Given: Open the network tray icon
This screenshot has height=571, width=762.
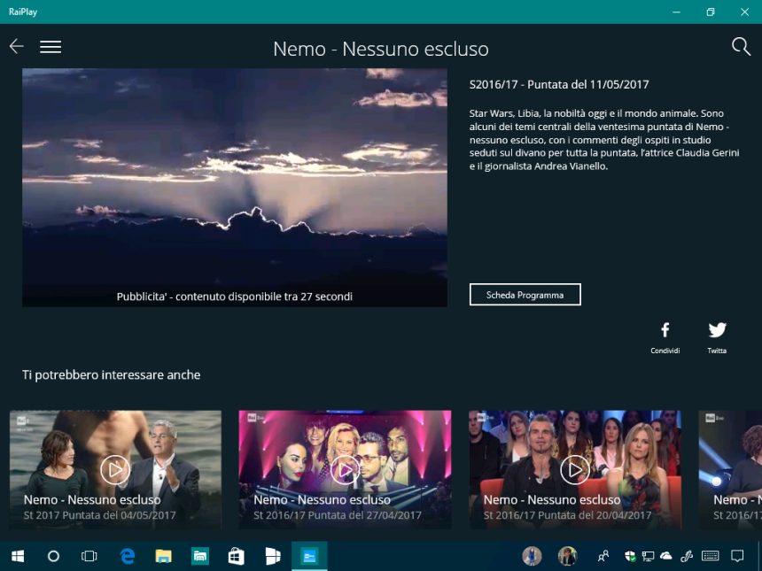Looking at the screenshot, I should click(648, 556).
